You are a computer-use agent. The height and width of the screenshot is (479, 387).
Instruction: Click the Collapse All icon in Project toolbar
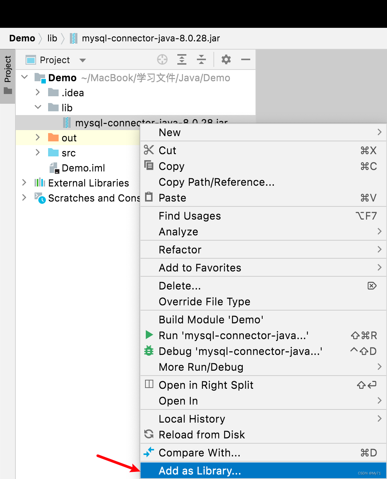[201, 59]
